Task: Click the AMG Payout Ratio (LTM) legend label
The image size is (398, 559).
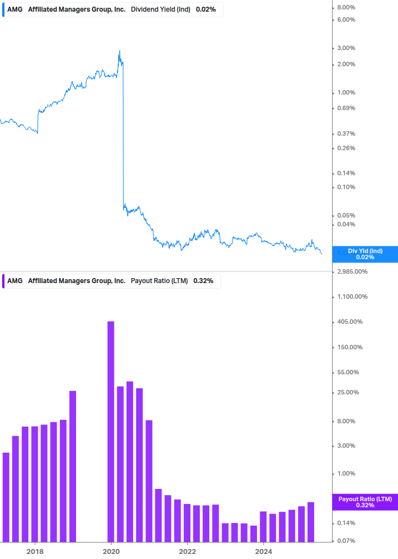Action: pos(112,281)
